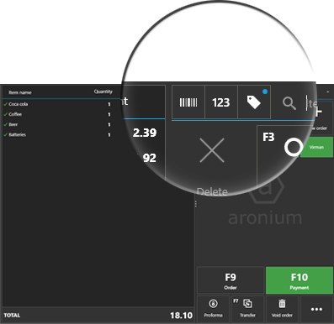
Task: Toggle the Batteries item checkmark
Action: [x=5, y=134]
